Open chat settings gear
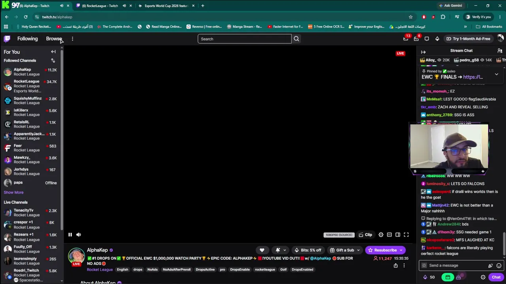The image size is (506, 284). (x=483, y=277)
